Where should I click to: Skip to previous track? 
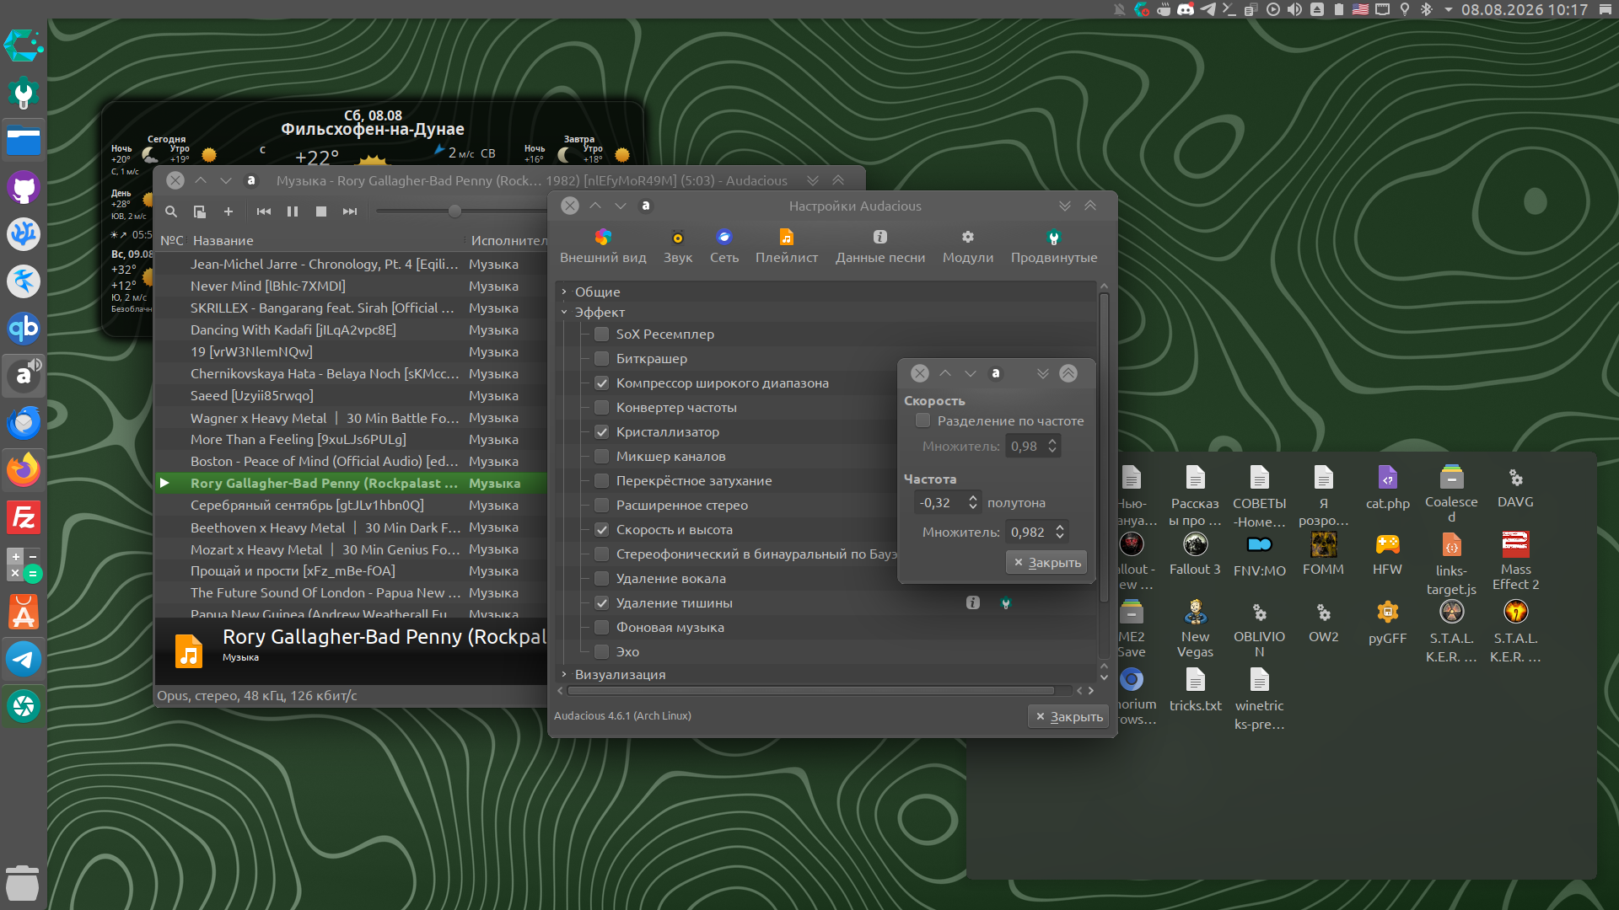click(264, 211)
